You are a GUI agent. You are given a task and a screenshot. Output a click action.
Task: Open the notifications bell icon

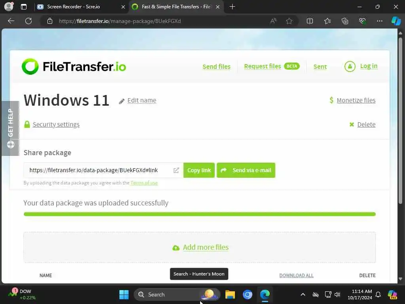point(378,294)
